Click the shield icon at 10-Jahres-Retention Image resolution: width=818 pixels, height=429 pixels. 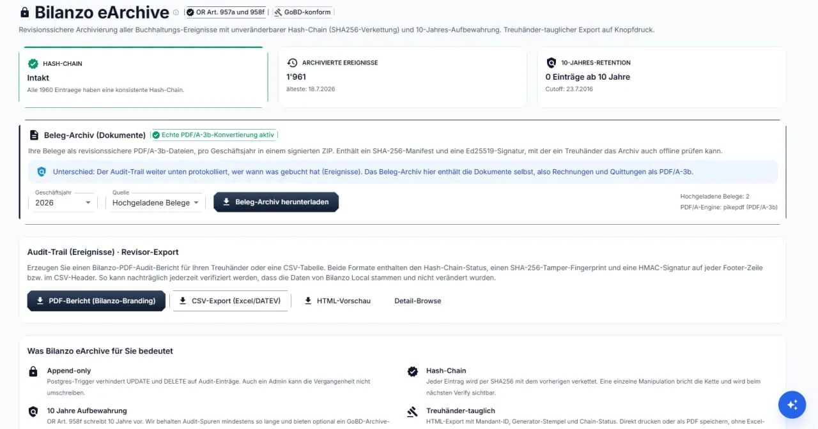[x=552, y=63]
